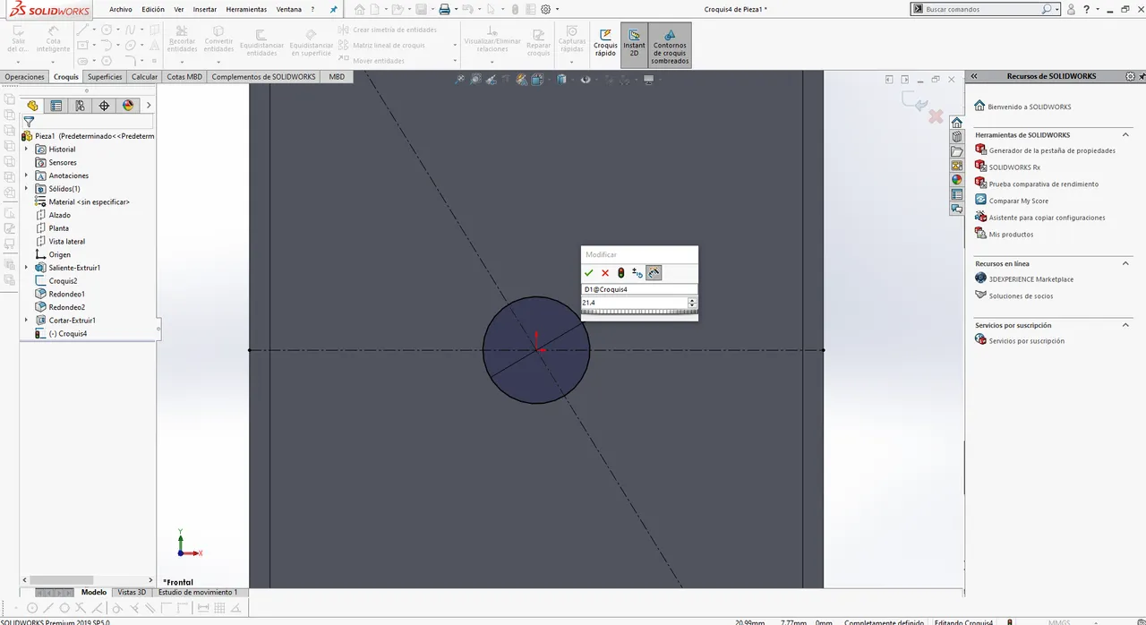
Task: Click the thumbwheel slider below the dimension value
Action: point(639,312)
